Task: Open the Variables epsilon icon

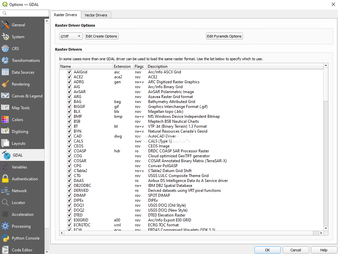Action: pyautogui.click(x=5, y=167)
